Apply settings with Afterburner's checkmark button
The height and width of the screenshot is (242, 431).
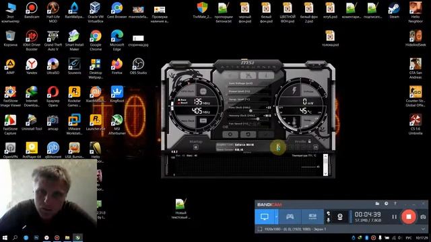(x=266, y=134)
